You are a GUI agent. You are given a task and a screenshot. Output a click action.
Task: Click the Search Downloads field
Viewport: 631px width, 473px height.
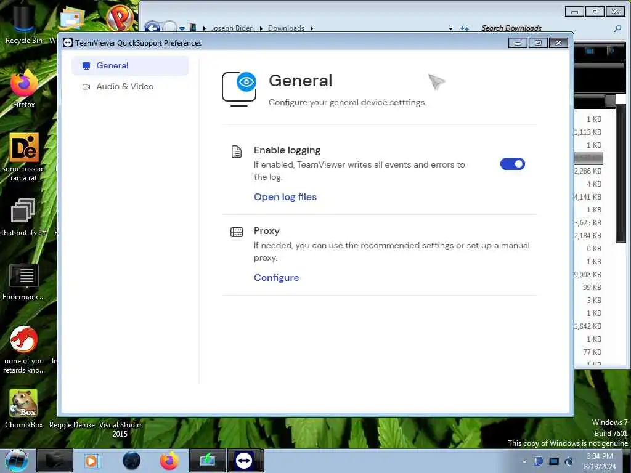click(545, 28)
